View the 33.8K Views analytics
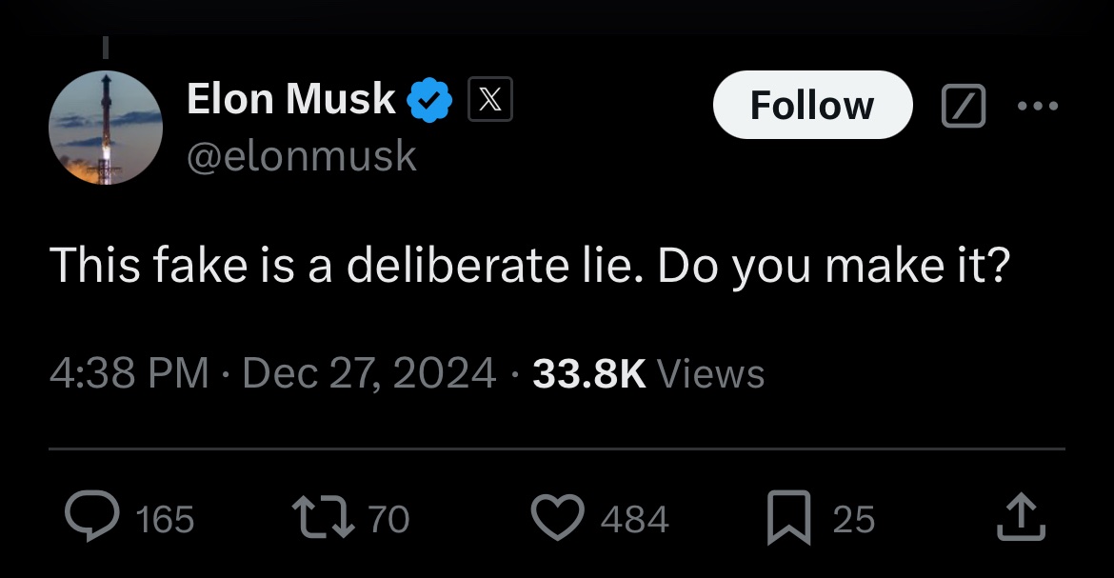The width and height of the screenshot is (1114, 578). [648, 372]
